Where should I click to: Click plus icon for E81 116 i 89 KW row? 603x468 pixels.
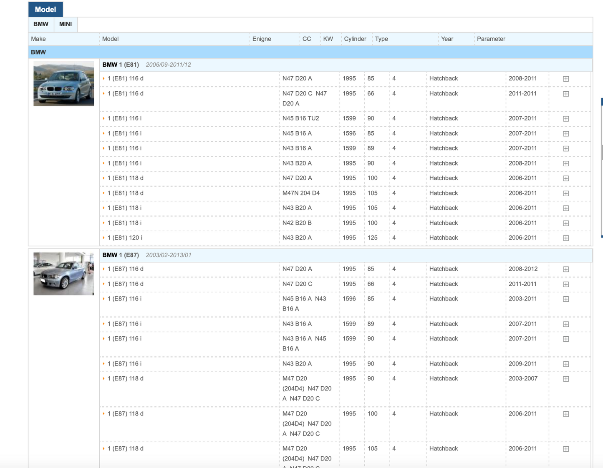click(566, 148)
